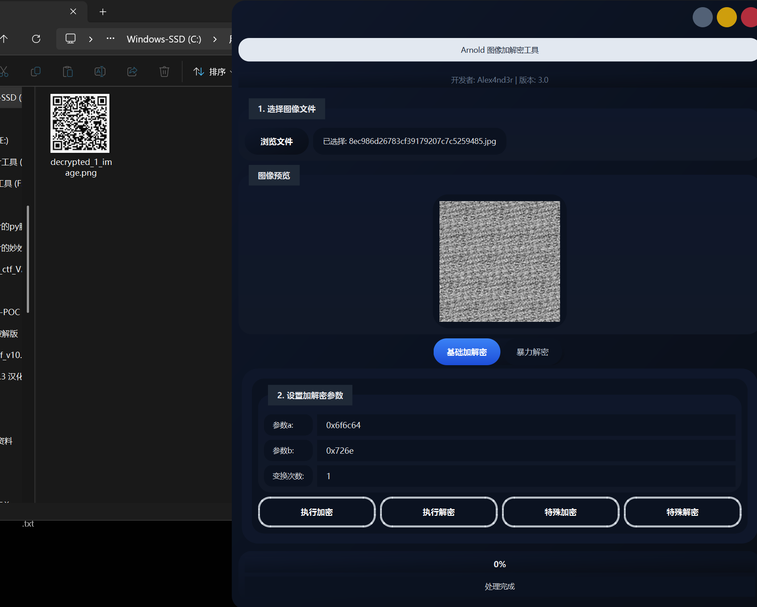Add a new File Explorer tab
Screen dimensions: 757x607
103,12
